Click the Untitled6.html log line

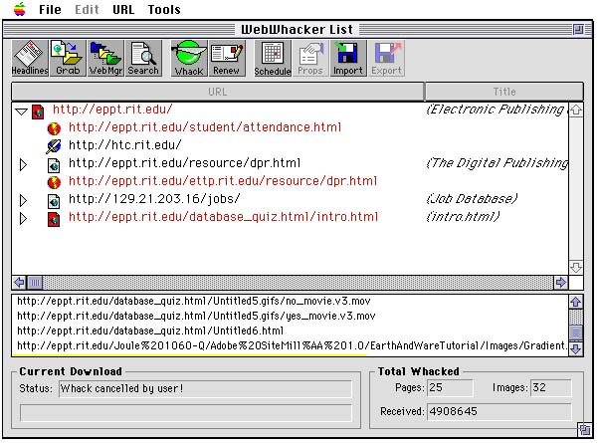(x=150, y=331)
